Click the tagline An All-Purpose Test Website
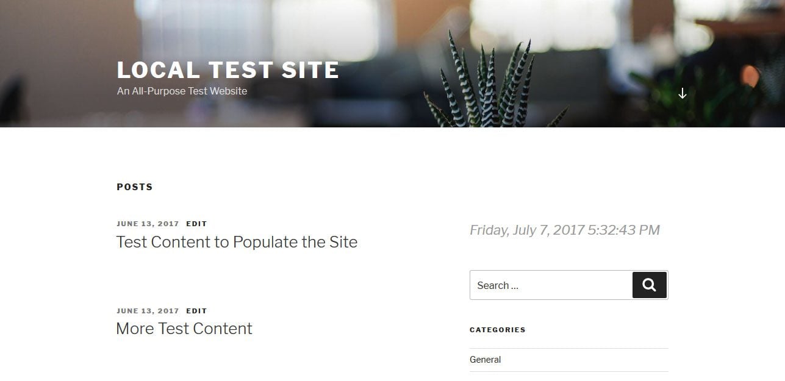 point(181,91)
